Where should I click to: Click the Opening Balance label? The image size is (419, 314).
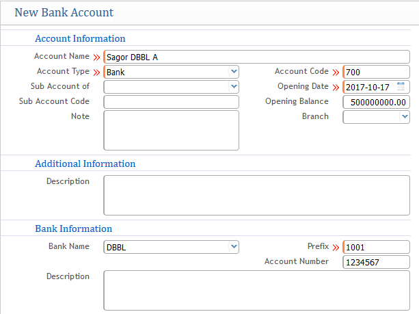pyautogui.click(x=297, y=101)
